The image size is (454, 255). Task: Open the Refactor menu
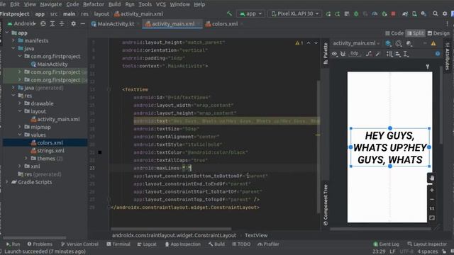tap(93, 4)
